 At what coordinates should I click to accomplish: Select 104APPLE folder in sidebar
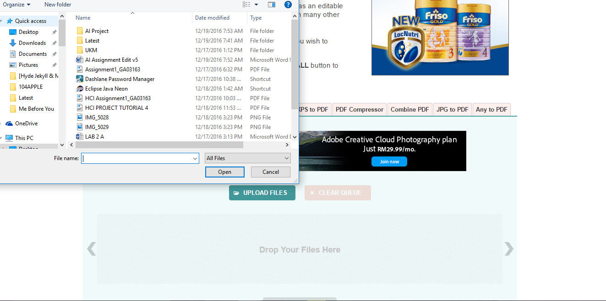click(31, 87)
